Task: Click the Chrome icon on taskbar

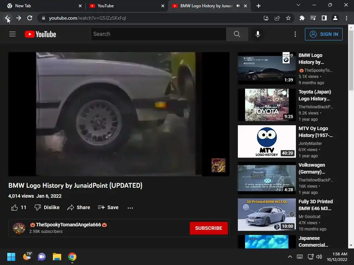Action: coord(72,257)
